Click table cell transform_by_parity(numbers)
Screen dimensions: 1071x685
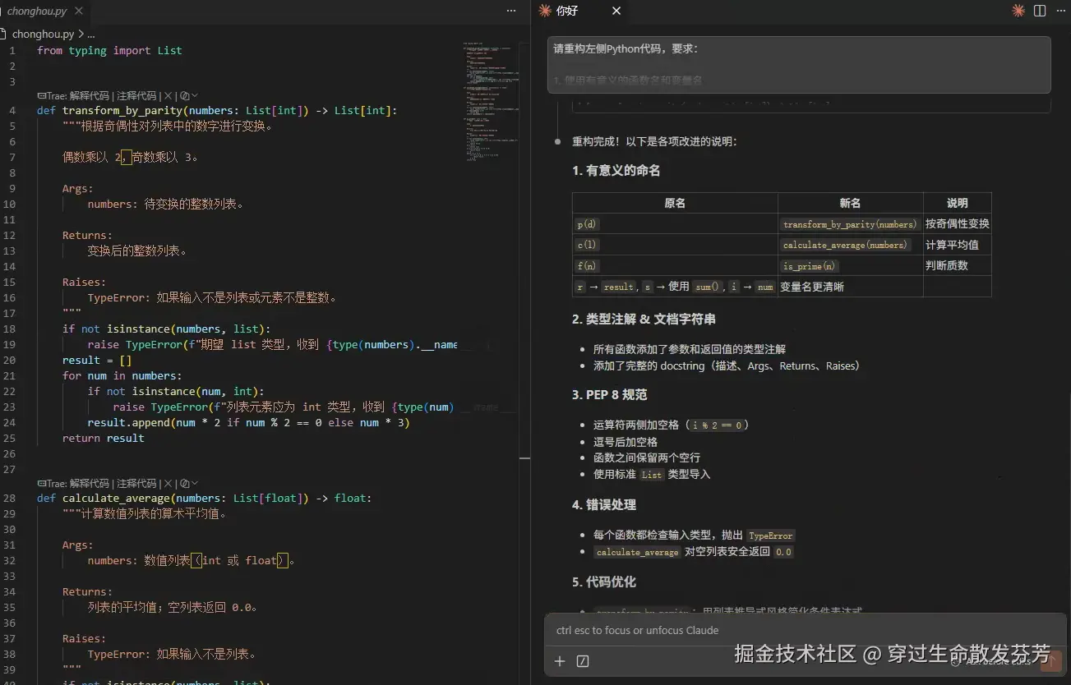tap(850, 224)
